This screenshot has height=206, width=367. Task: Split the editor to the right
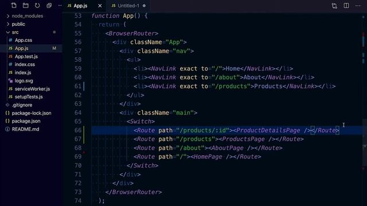[346, 5]
